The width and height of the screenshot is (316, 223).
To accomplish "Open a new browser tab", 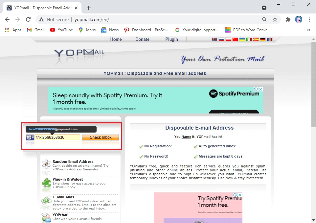I will coord(89,8).
